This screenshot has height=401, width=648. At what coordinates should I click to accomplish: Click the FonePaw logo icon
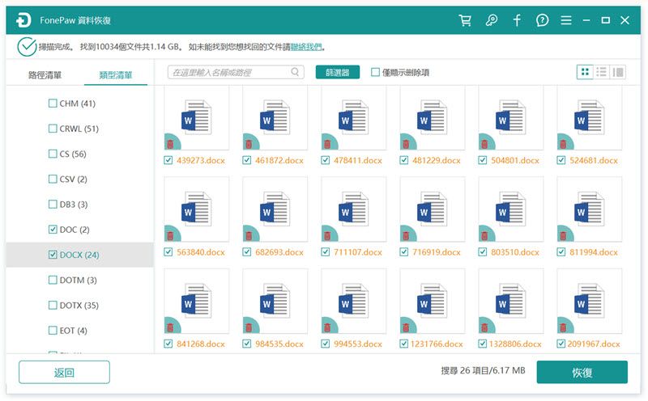pyautogui.click(x=23, y=20)
